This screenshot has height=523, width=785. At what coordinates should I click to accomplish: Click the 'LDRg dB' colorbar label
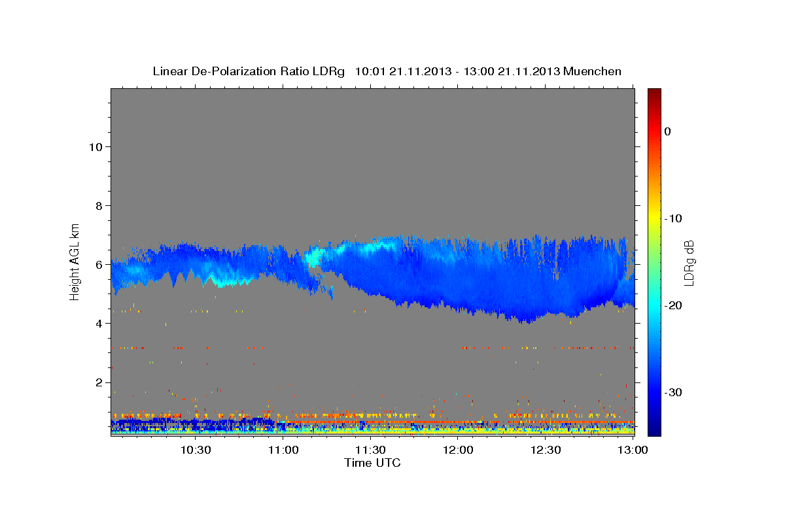click(689, 263)
